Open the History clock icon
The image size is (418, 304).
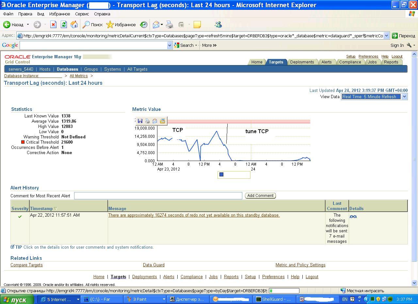click(144, 25)
